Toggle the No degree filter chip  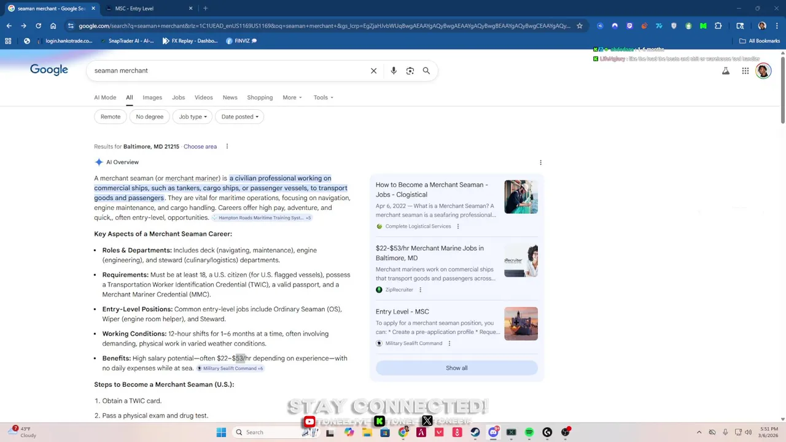click(150, 117)
